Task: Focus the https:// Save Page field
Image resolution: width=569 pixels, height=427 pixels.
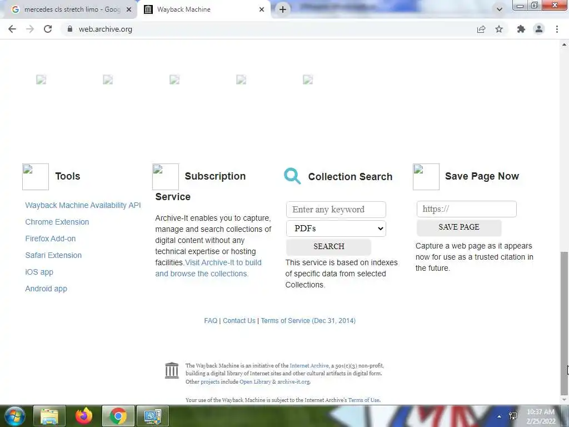Action: click(x=467, y=209)
